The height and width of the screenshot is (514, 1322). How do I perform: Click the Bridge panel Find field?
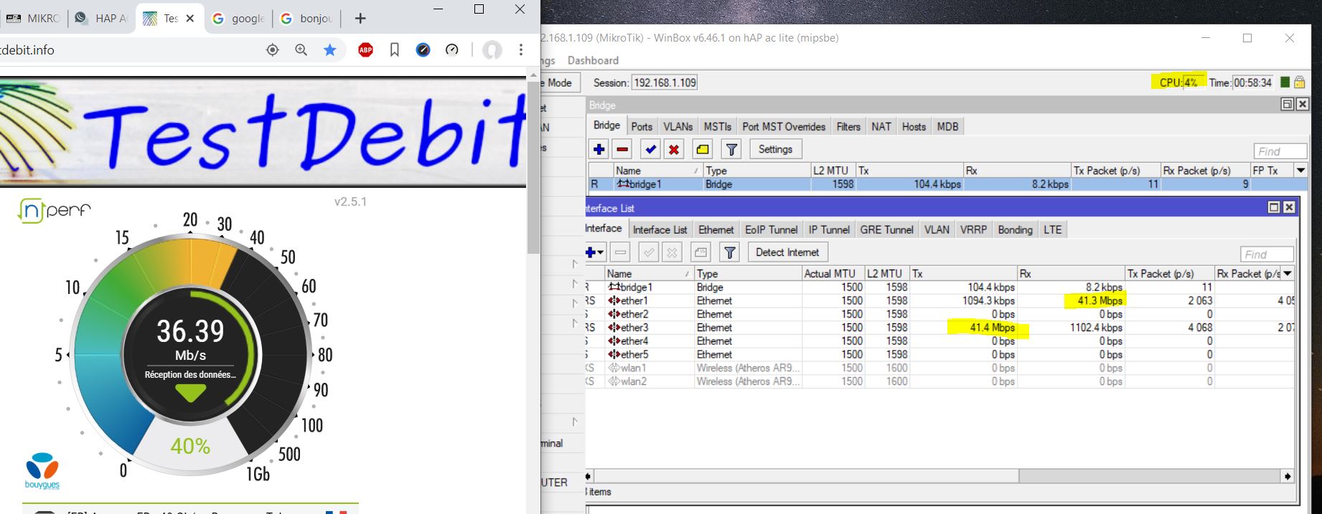click(x=1280, y=151)
